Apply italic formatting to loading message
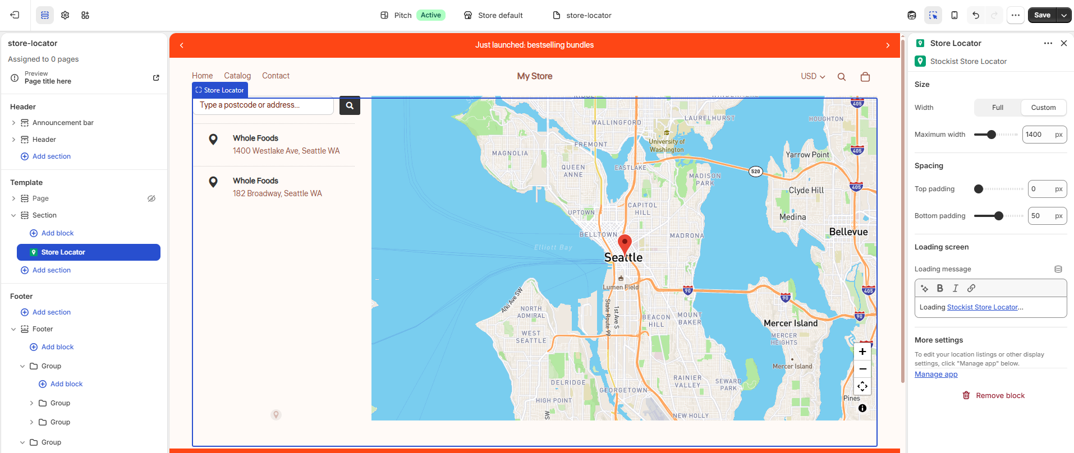Image resolution: width=1074 pixels, height=453 pixels. click(956, 288)
